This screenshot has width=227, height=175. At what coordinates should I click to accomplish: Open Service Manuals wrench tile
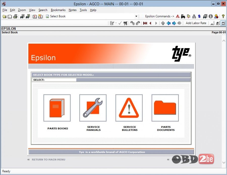pos(93,108)
